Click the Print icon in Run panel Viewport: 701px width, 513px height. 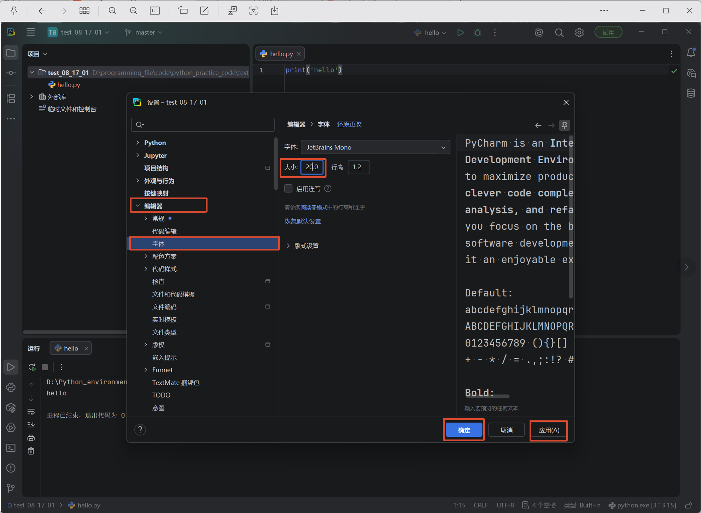31,438
